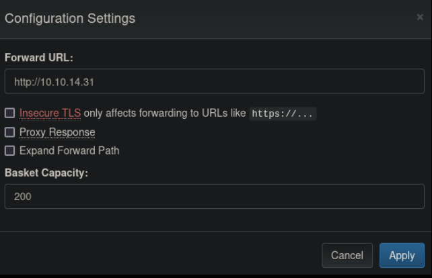Tick the Proxy Response checkbox

[10, 132]
